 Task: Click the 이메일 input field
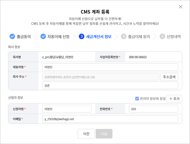[110, 119]
